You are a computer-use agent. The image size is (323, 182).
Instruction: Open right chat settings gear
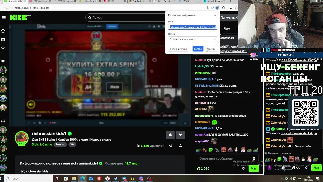point(306,168)
